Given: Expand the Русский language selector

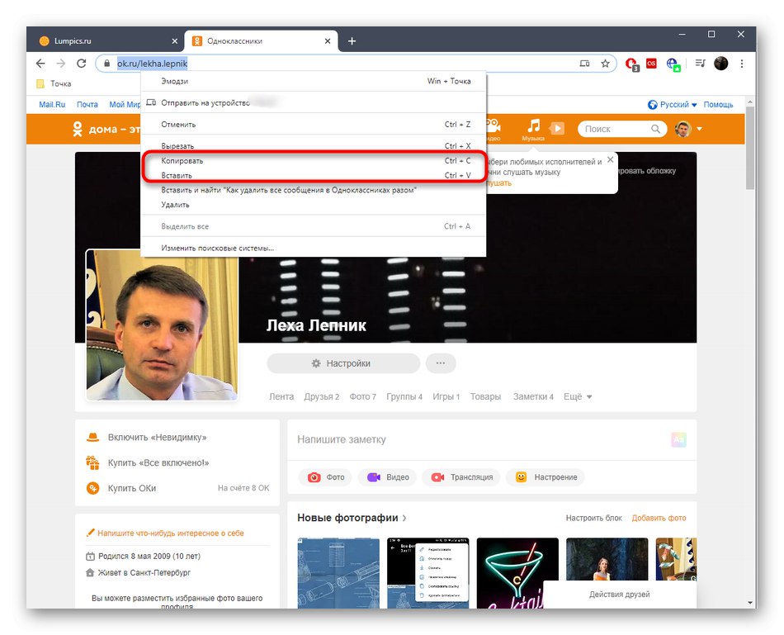Looking at the screenshot, I should [x=674, y=104].
